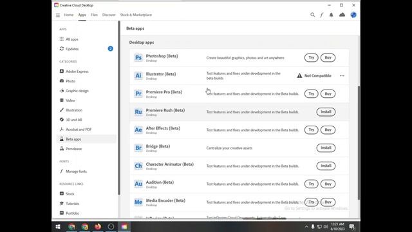Click the Premiere Rush (Beta) Ru icon
This screenshot has width=412, height=232.
tap(138, 111)
